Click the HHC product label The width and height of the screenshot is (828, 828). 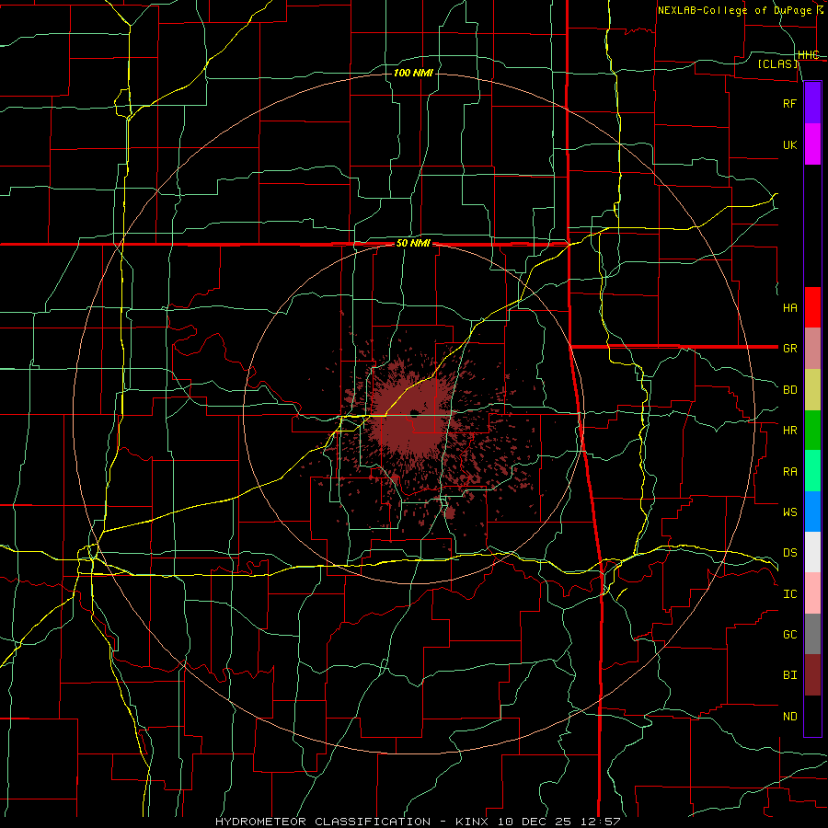pos(808,55)
